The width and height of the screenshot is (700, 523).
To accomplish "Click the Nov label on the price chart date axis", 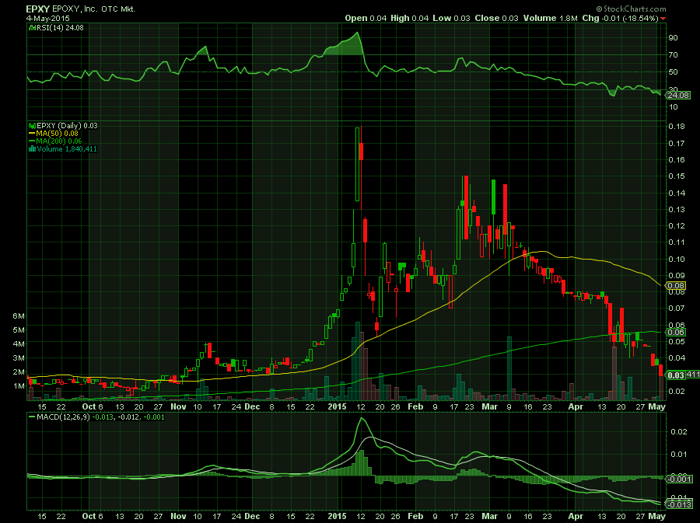I will [x=178, y=406].
